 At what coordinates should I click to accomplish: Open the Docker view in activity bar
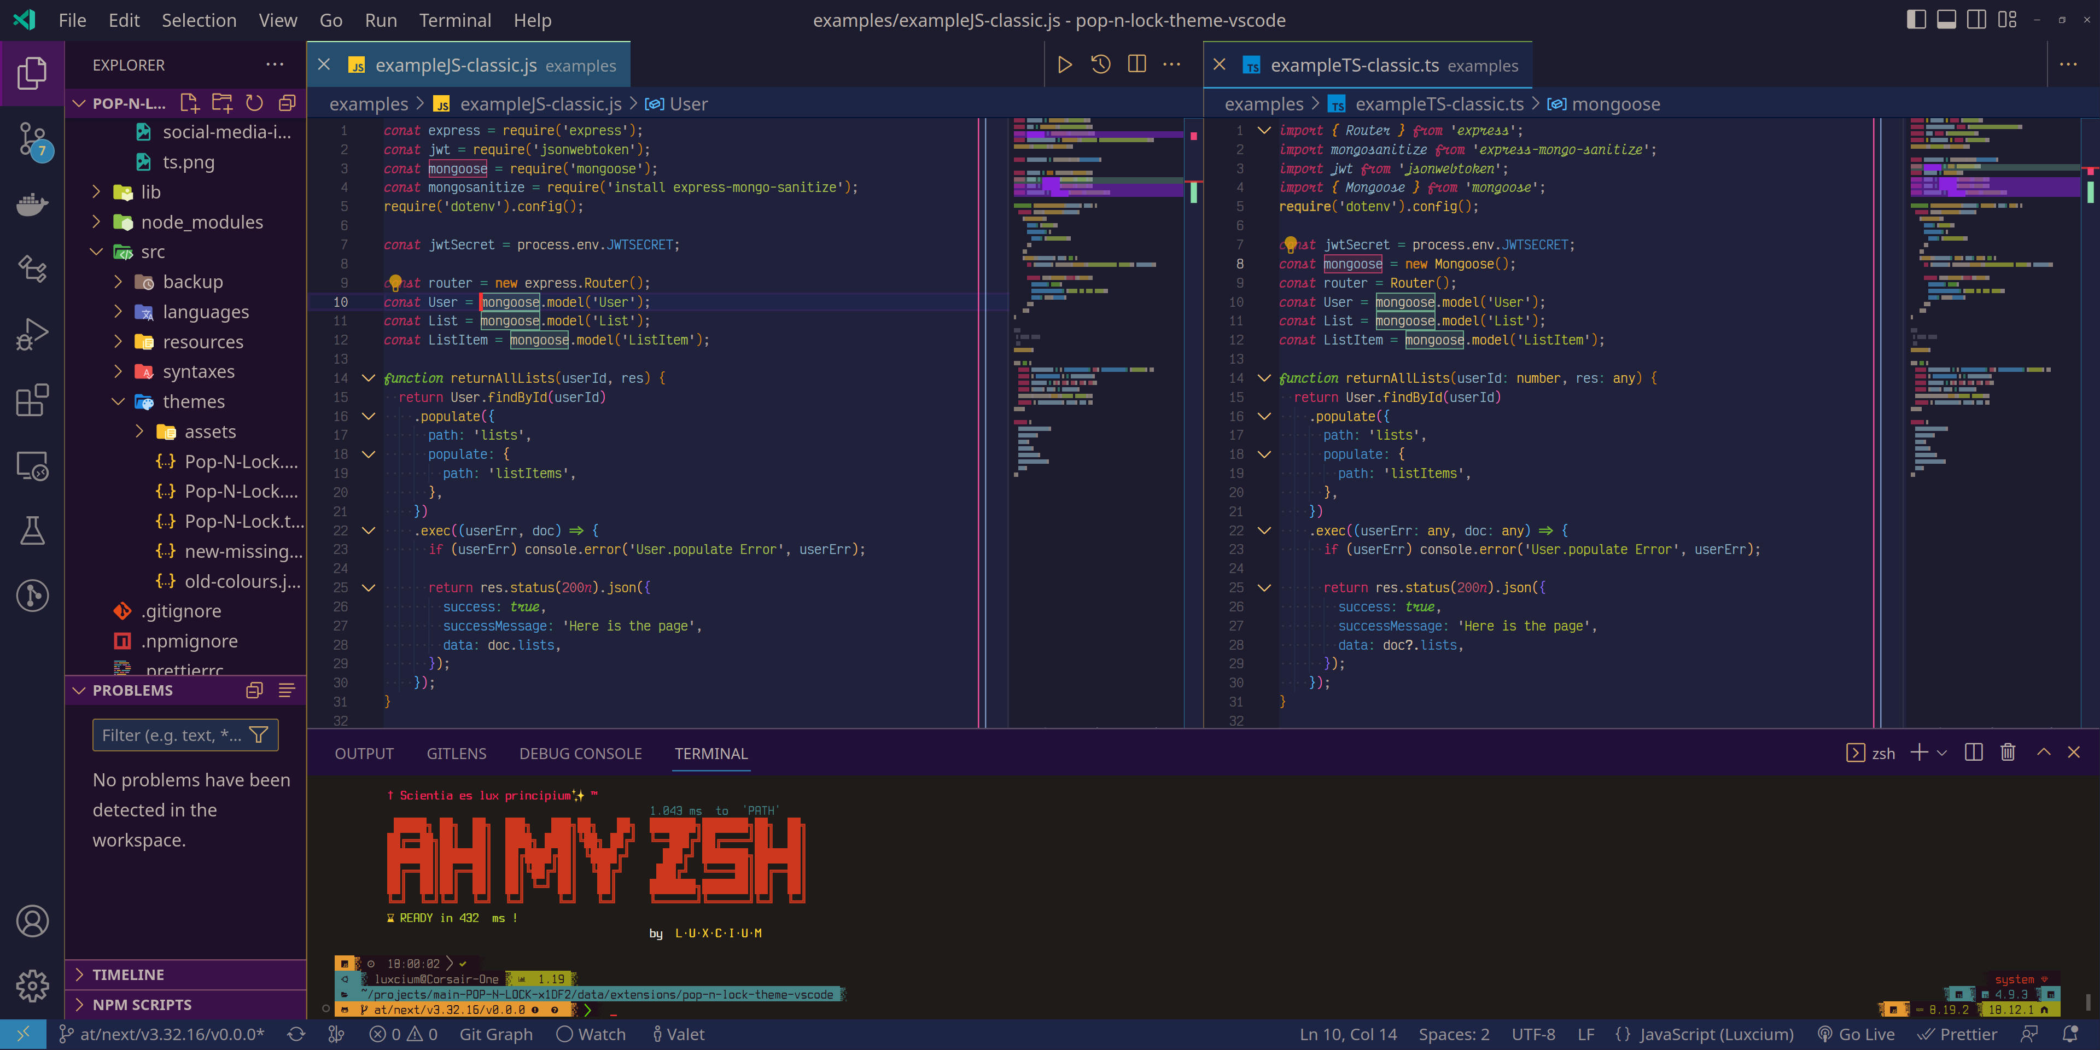click(33, 204)
